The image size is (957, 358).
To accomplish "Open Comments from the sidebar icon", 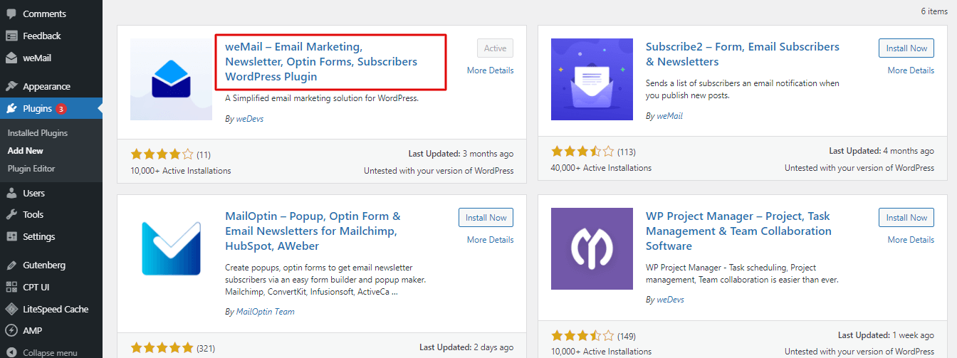I will 11,14.
